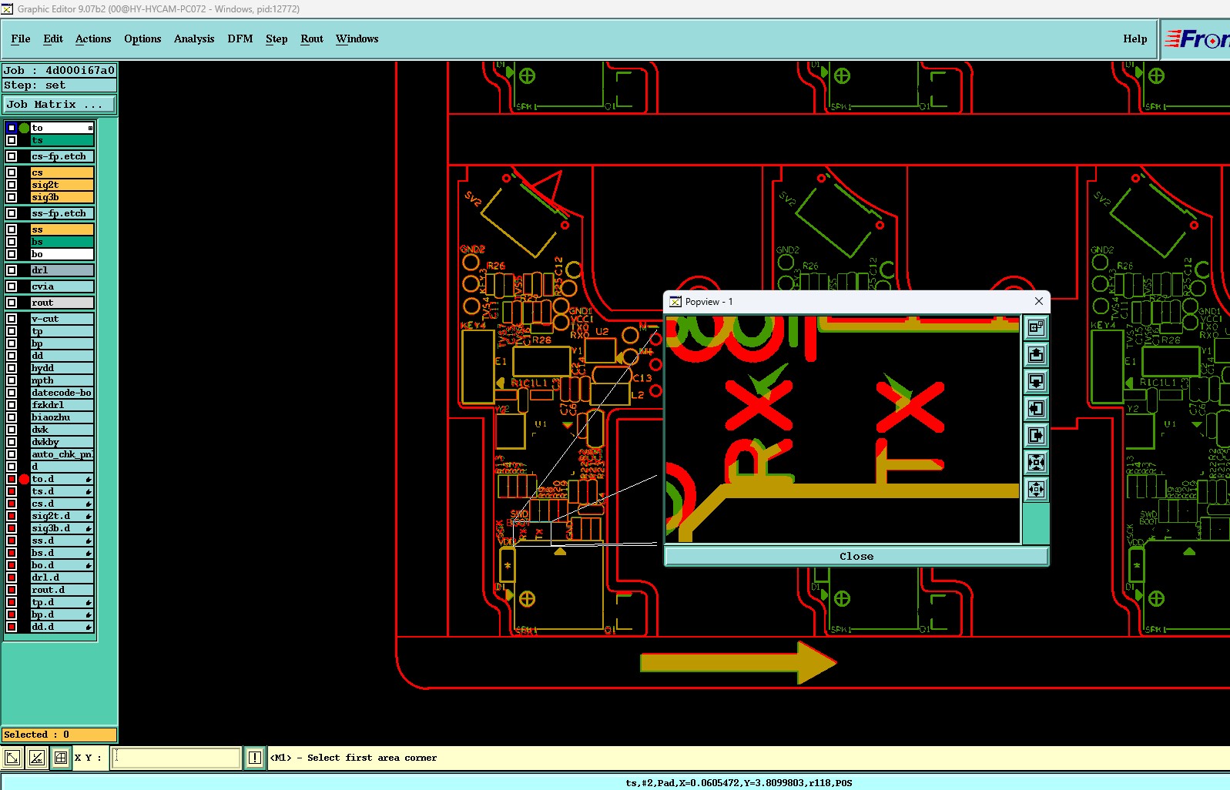
Task: Click the hand icon on sig3b.d layer
Action: click(x=89, y=528)
